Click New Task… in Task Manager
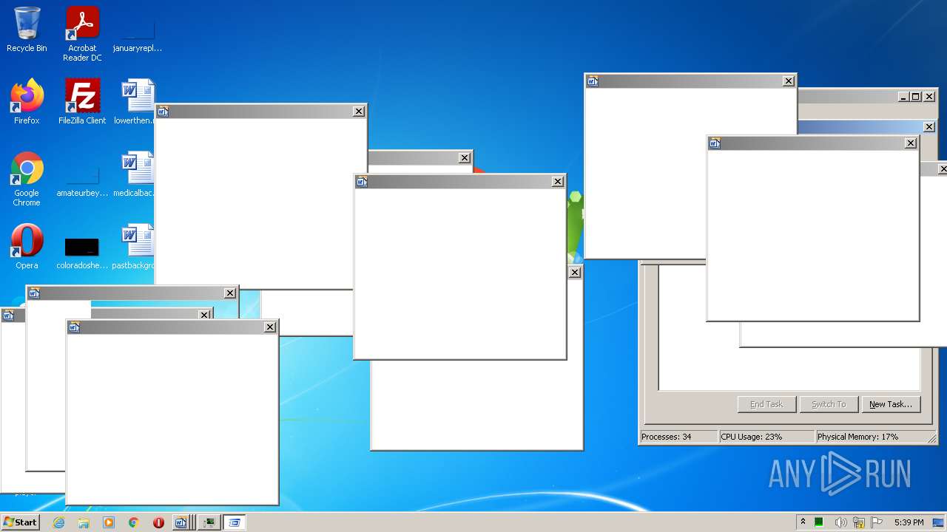The image size is (947, 532). click(891, 404)
